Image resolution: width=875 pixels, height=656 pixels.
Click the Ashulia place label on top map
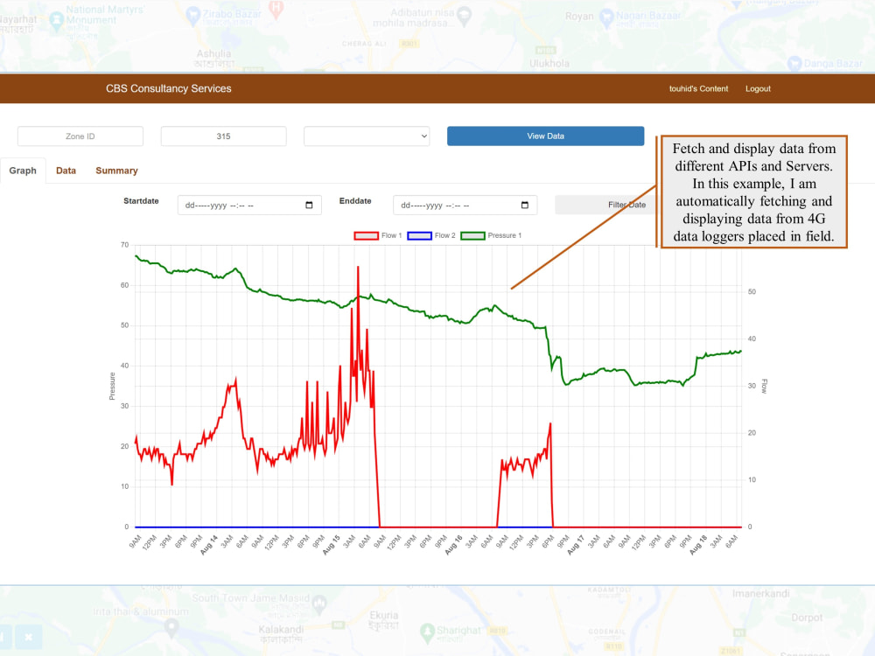pyautogui.click(x=213, y=53)
